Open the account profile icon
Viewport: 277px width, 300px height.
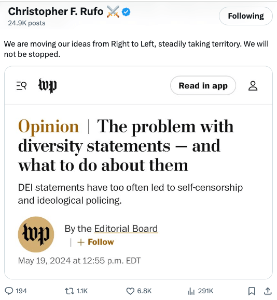tap(253, 85)
